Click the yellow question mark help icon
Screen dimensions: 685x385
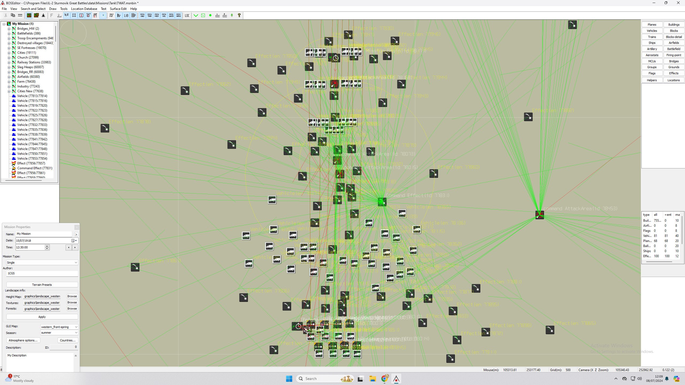point(239,16)
